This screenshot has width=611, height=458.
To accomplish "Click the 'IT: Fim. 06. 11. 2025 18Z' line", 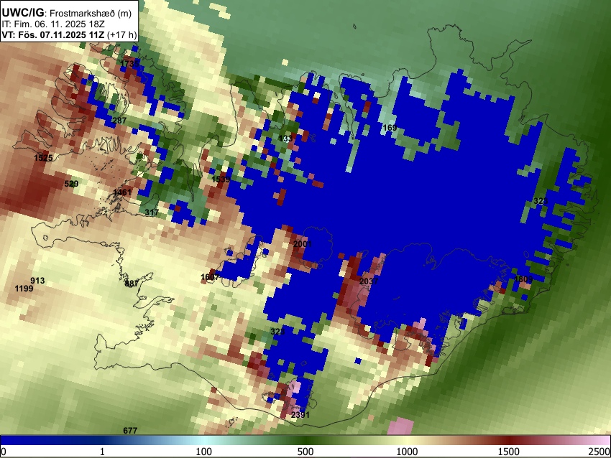I will (x=53, y=24).
